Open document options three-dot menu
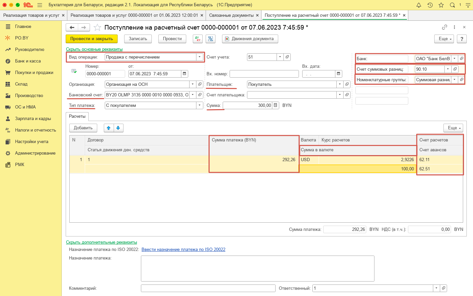This screenshot has width=473, height=296. (454, 27)
